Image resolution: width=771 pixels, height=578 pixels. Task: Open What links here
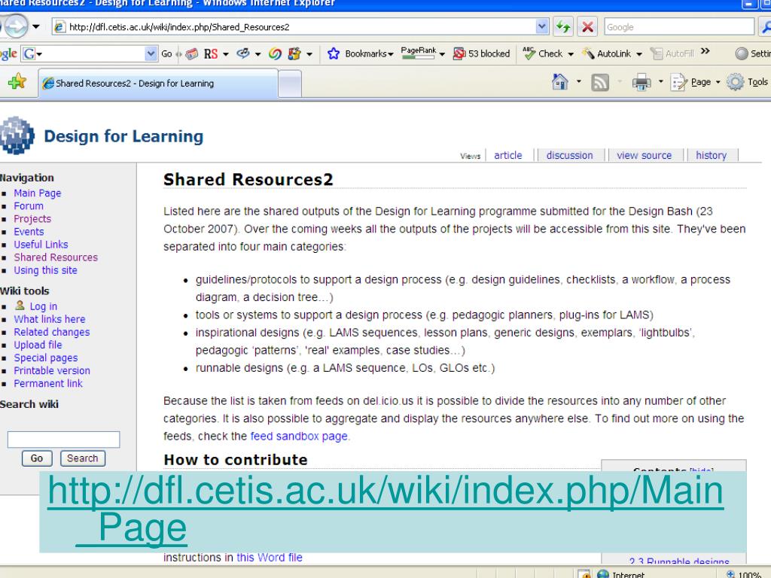[x=49, y=319]
